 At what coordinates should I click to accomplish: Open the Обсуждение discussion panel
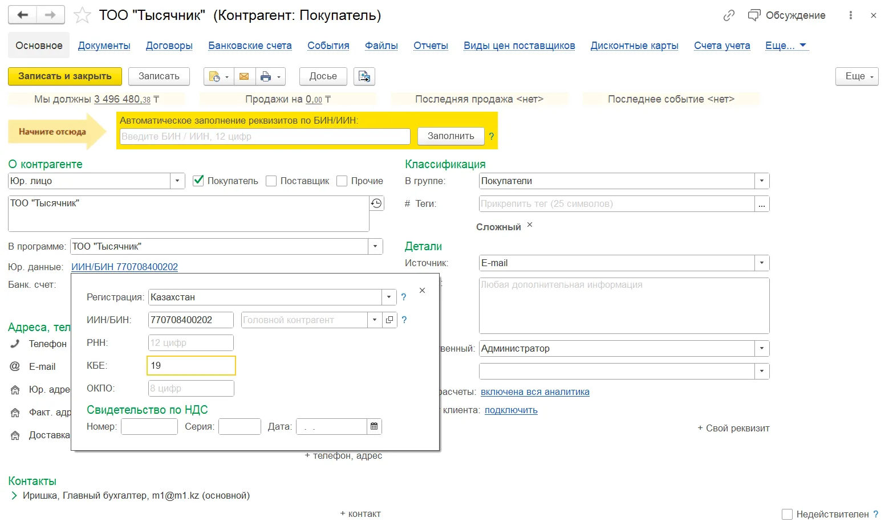[x=787, y=15]
